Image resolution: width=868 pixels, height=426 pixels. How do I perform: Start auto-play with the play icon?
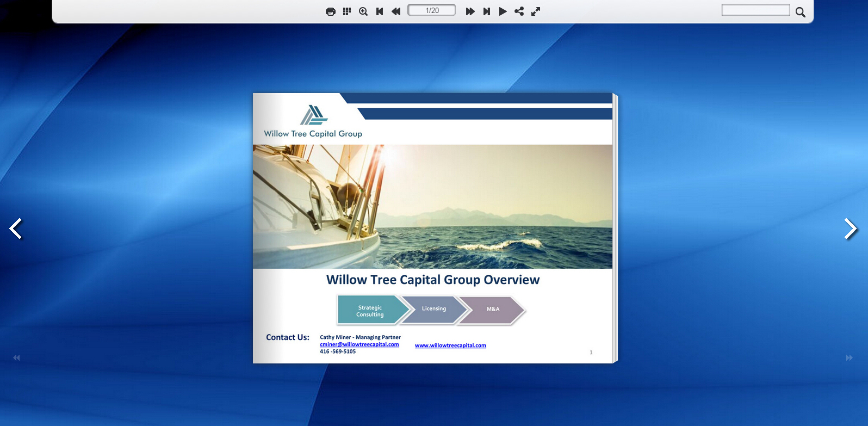[503, 11]
